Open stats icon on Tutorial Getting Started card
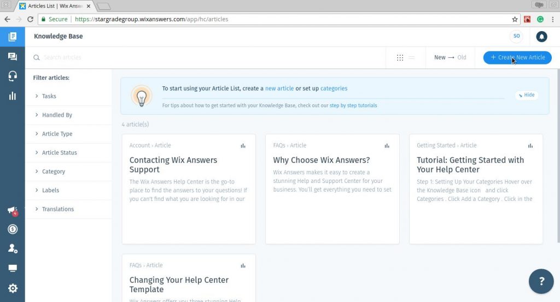 530,146
